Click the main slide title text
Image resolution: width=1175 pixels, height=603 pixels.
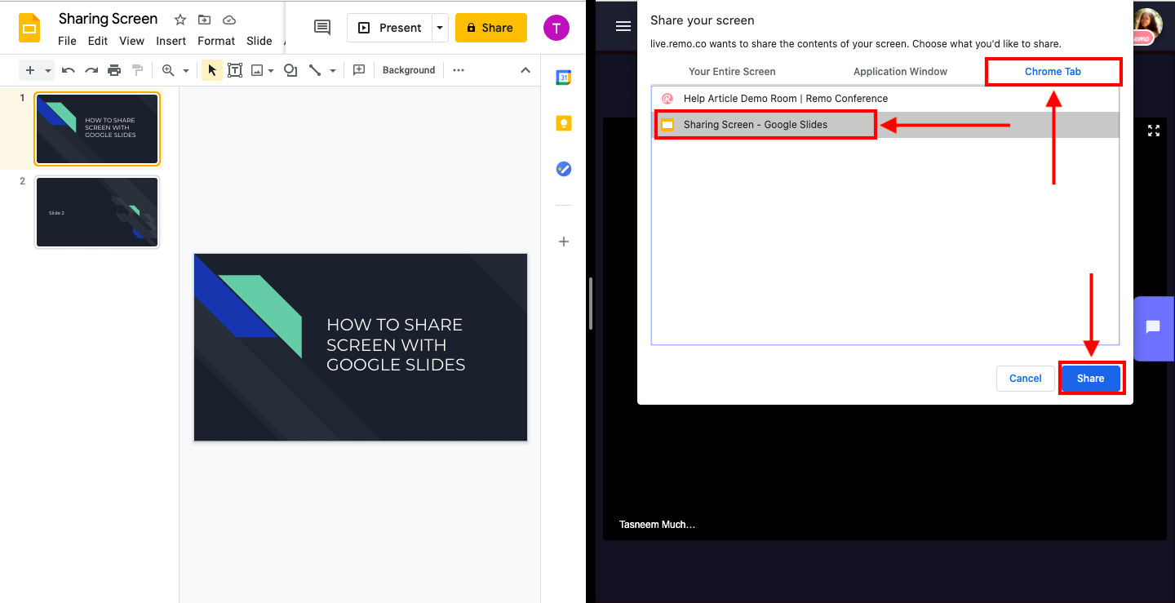coord(396,344)
